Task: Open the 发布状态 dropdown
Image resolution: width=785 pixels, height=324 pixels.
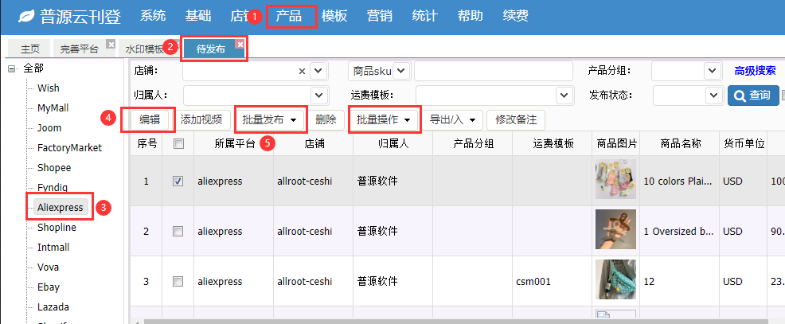Action: click(x=713, y=95)
